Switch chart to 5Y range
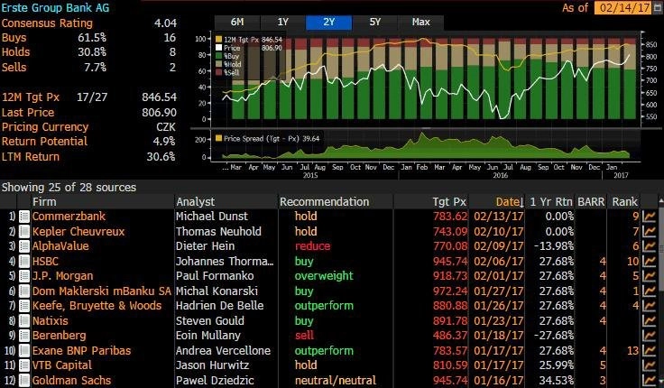 pyautogui.click(x=374, y=23)
